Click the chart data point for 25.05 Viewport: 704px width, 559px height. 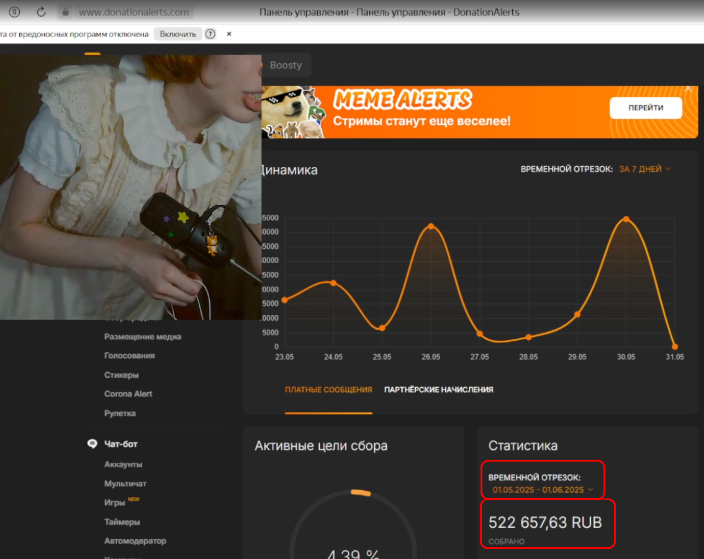(x=382, y=328)
